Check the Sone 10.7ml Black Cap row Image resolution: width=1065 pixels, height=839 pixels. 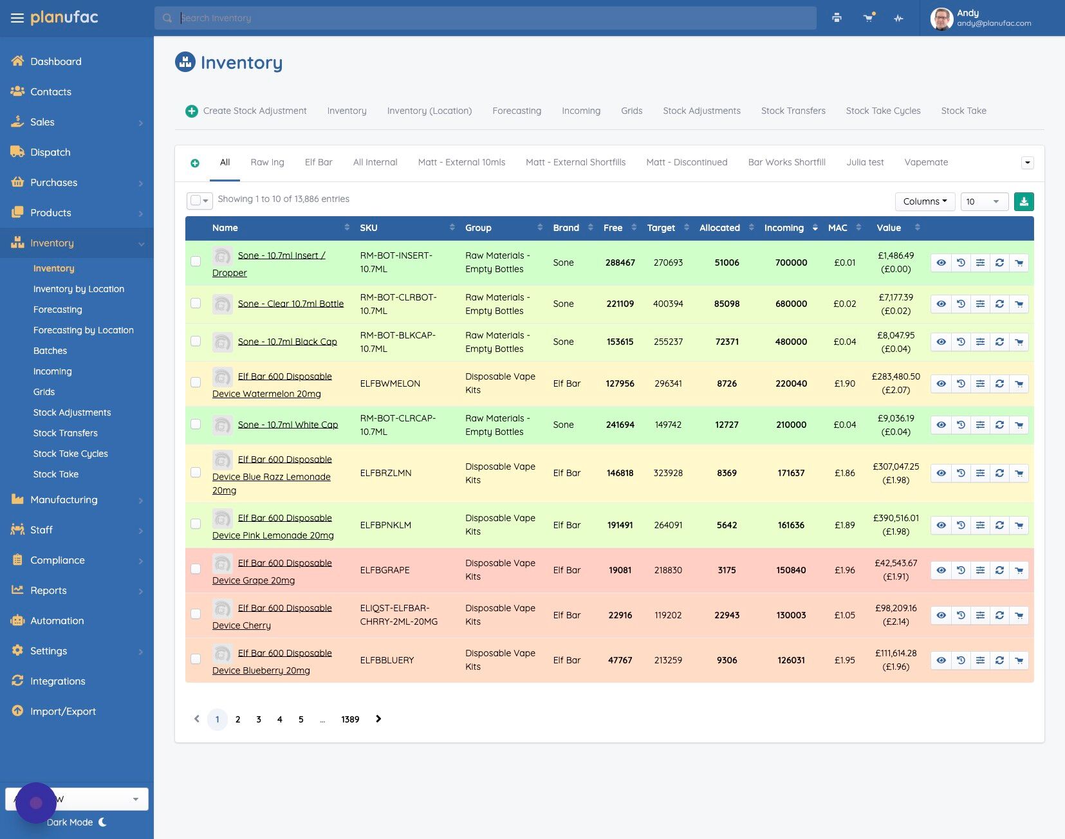(196, 341)
